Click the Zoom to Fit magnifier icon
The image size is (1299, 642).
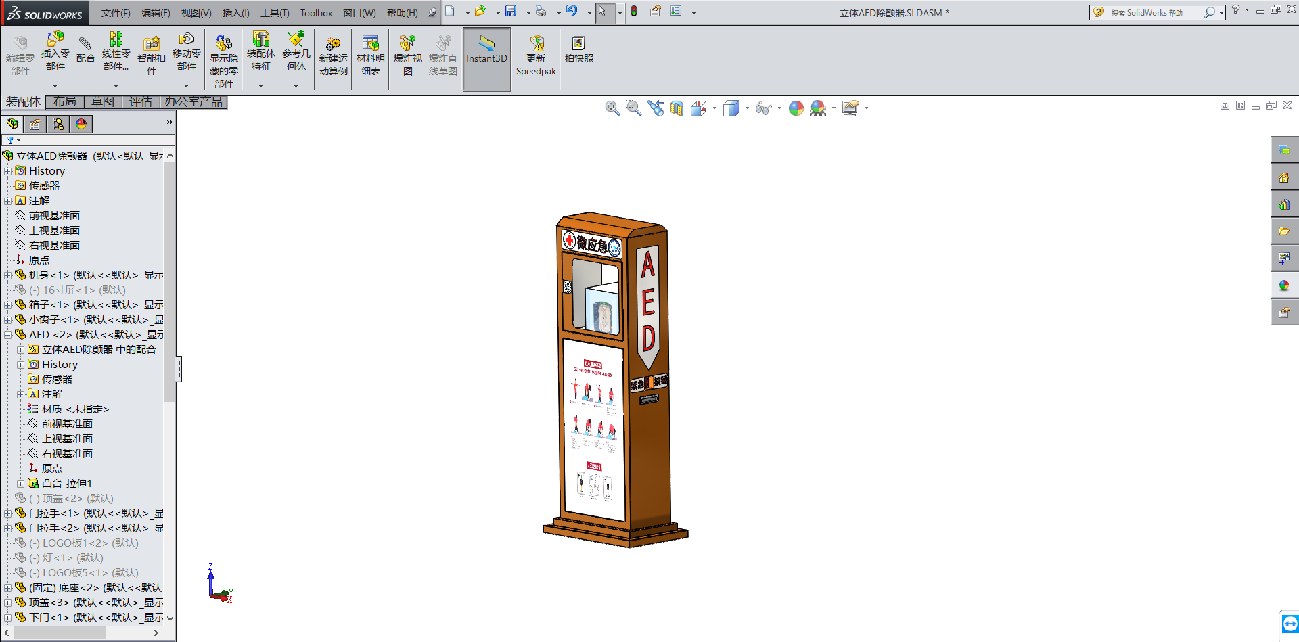pos(612,108)
